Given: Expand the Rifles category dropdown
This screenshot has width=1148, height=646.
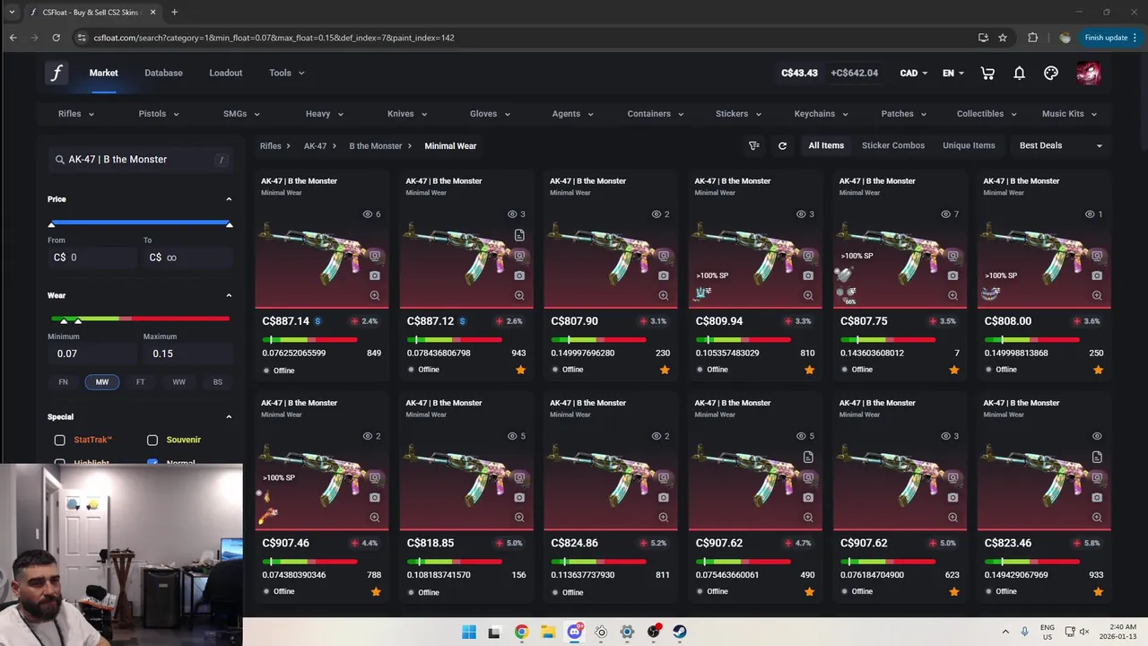Looking at the screenshot, I should [x=76, y=114].
